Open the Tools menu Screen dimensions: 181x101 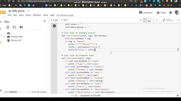pos(45,15)
